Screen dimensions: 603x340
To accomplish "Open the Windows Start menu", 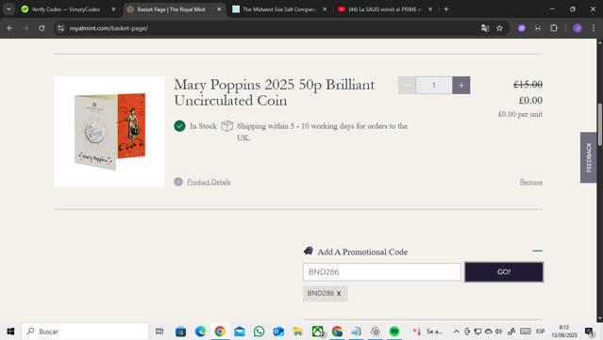I will (x=10, y=332).
